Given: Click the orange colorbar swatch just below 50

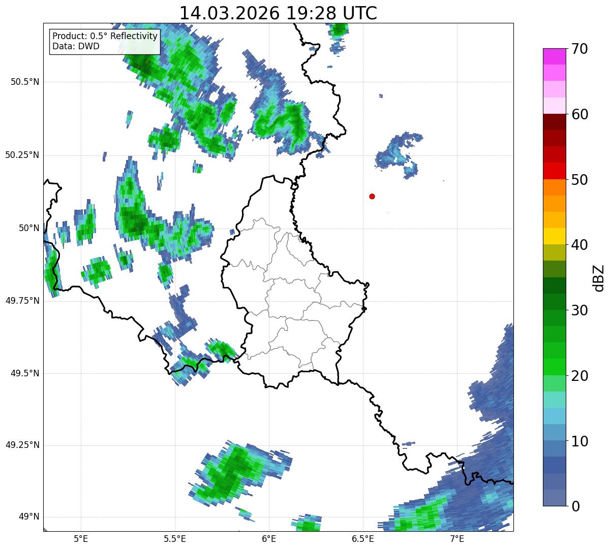Looking at the screenshot, I should [x=554, y=187].
